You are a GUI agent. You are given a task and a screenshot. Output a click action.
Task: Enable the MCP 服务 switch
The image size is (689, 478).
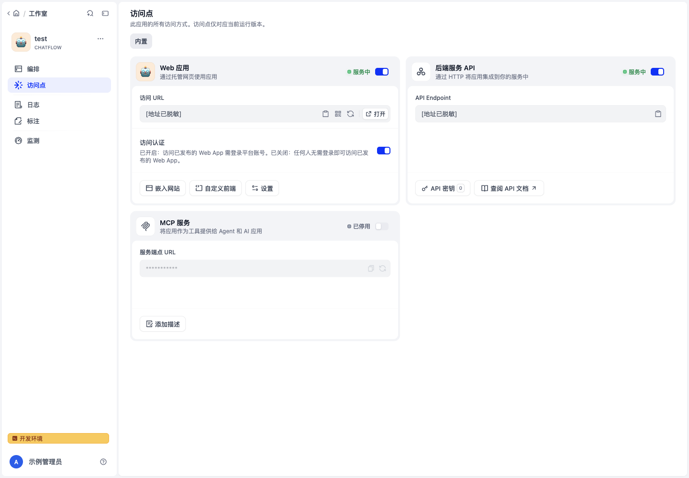382,226
